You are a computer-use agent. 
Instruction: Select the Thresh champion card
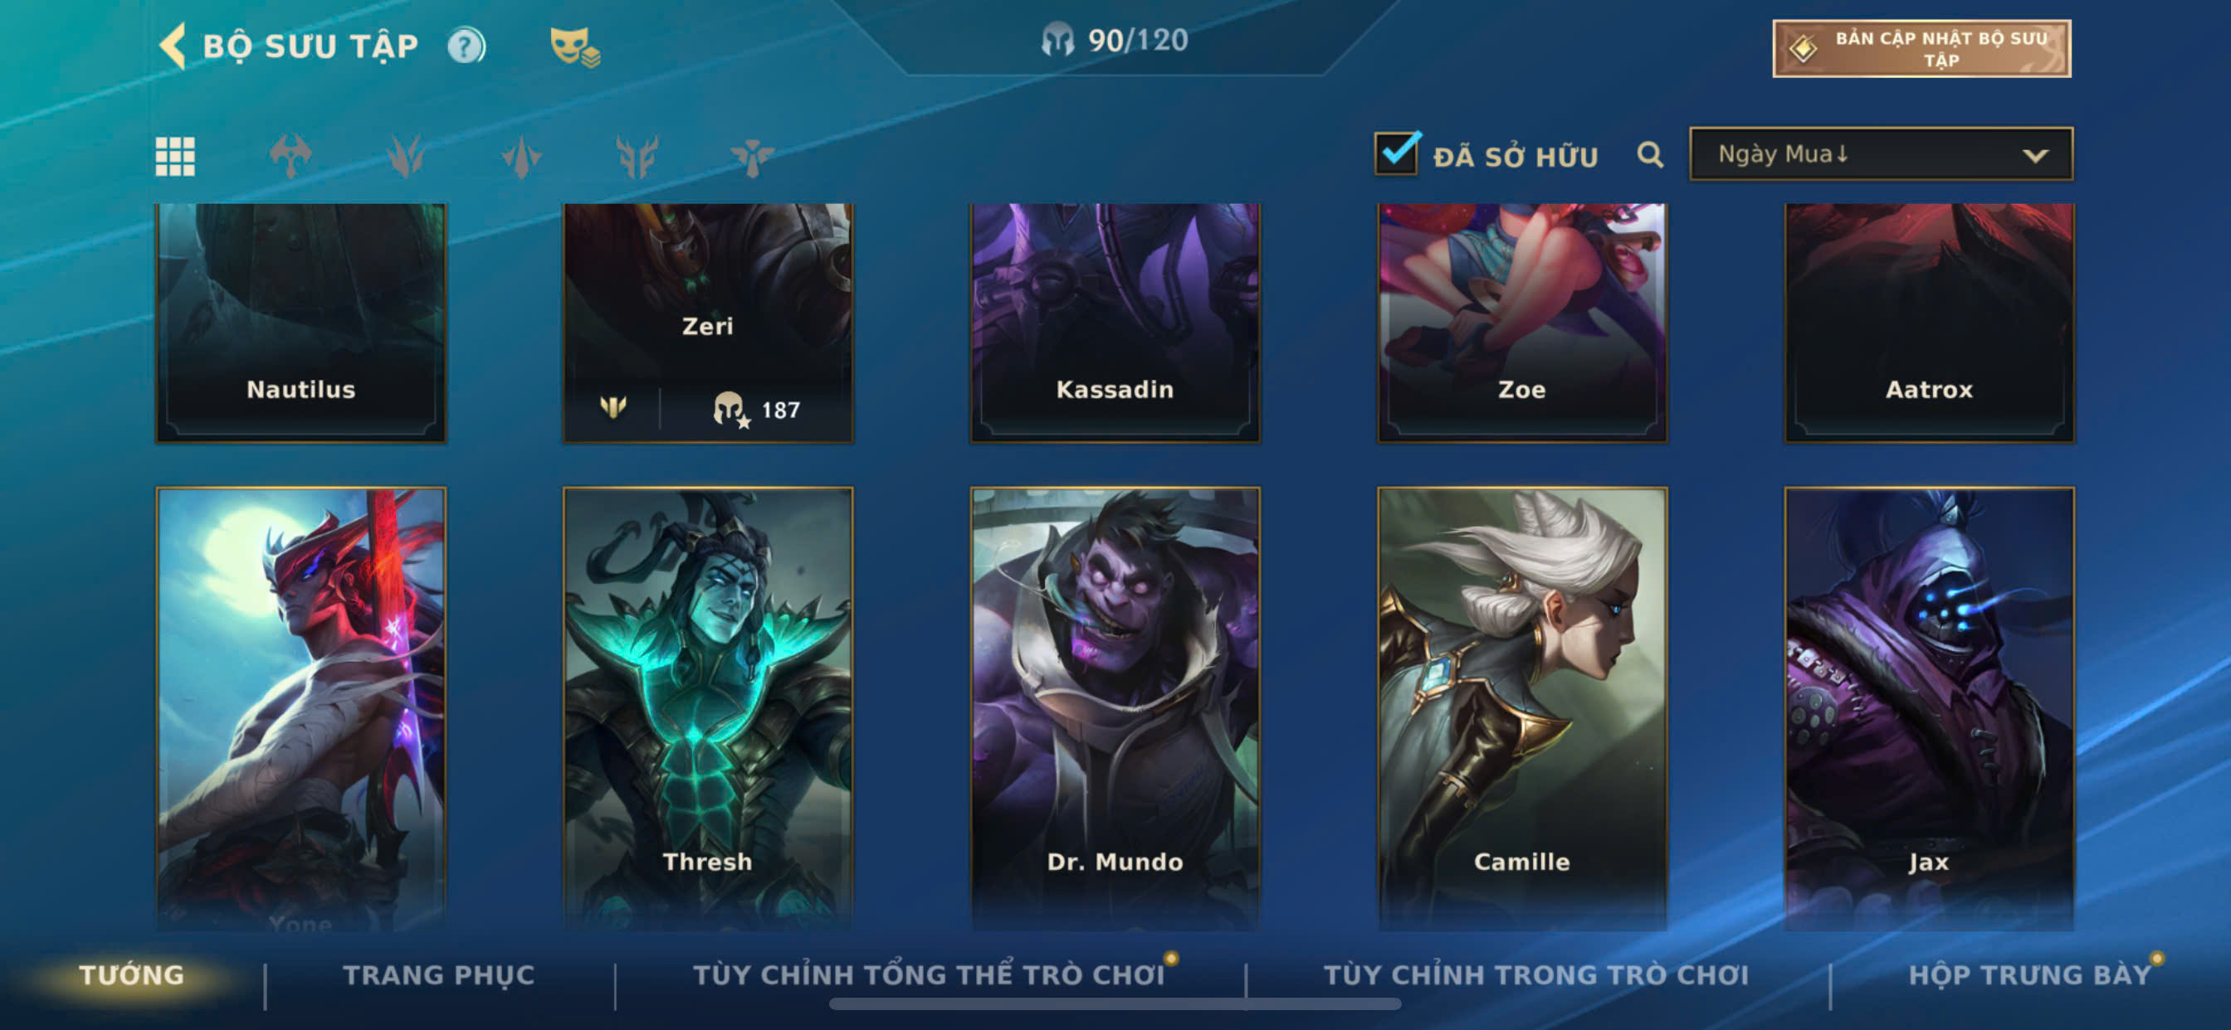pos(708,708)
